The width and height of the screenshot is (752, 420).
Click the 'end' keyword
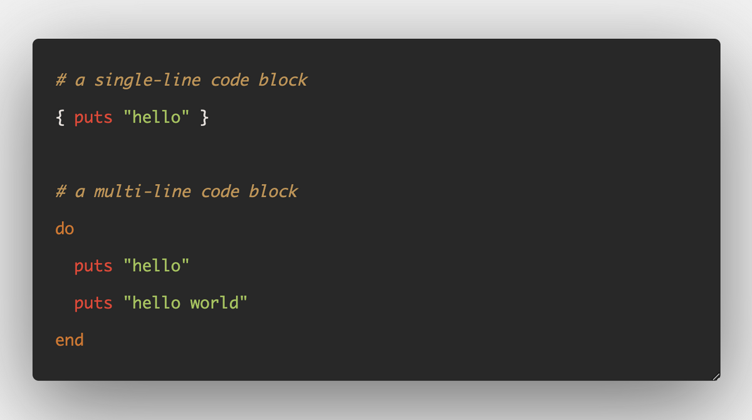70,339
